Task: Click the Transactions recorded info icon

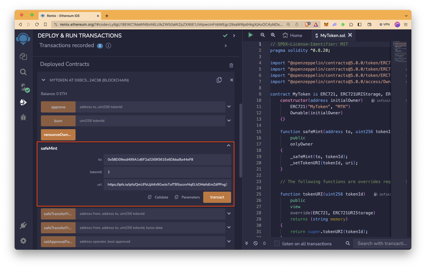Action: [108, 46]
